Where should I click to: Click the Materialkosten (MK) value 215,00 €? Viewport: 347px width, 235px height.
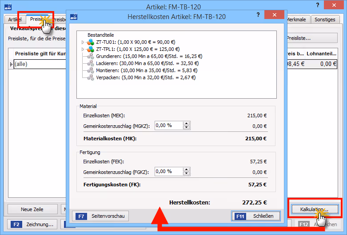(256, 139)
